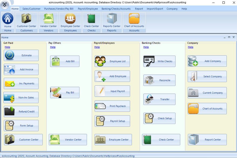Open Reports Center from the ribbon toolbar
This screenshot has height=158, width=237.
[x=112, y=21]
